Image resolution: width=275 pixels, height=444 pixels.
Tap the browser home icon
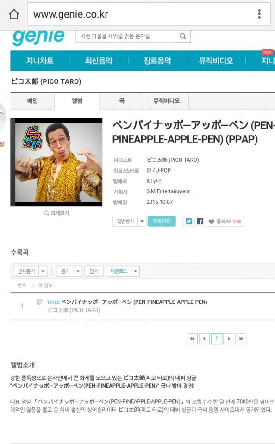tap(14, 14)
